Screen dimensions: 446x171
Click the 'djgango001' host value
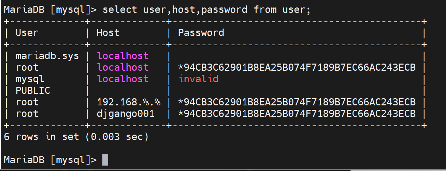(126, 114)
